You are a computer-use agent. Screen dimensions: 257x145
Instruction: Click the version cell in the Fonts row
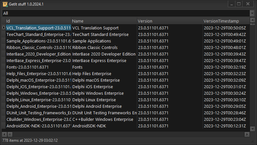[x=170, y=67]
